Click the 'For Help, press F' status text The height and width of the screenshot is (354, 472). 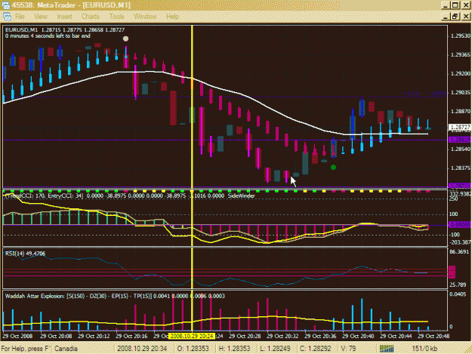tap(25, 349)
